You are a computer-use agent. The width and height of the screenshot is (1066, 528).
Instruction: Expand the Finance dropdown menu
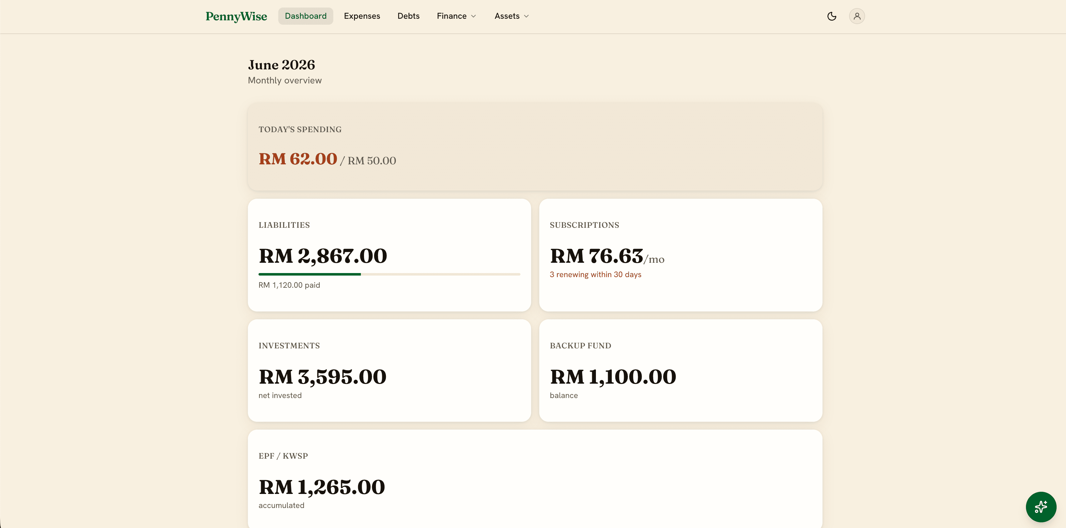coord(456,16)
